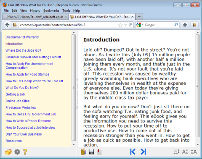Viewport: 202px width, 159px height.
Task: Click reading pane scrollbar up arrow
Action: [x=198, y=32]
